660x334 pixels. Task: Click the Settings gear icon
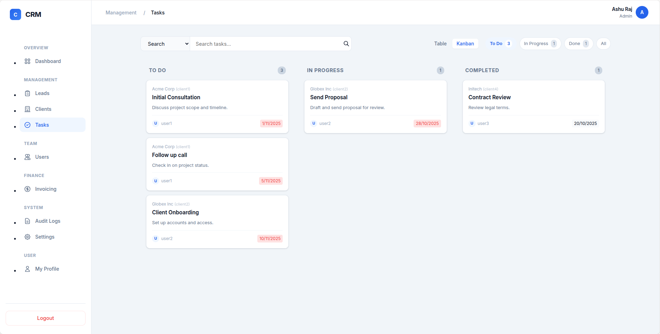point(27,237)
